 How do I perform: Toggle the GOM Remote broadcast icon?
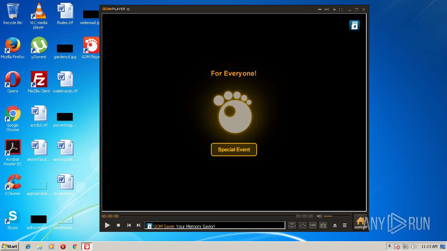pyautogui.click(x=327, y=9)
